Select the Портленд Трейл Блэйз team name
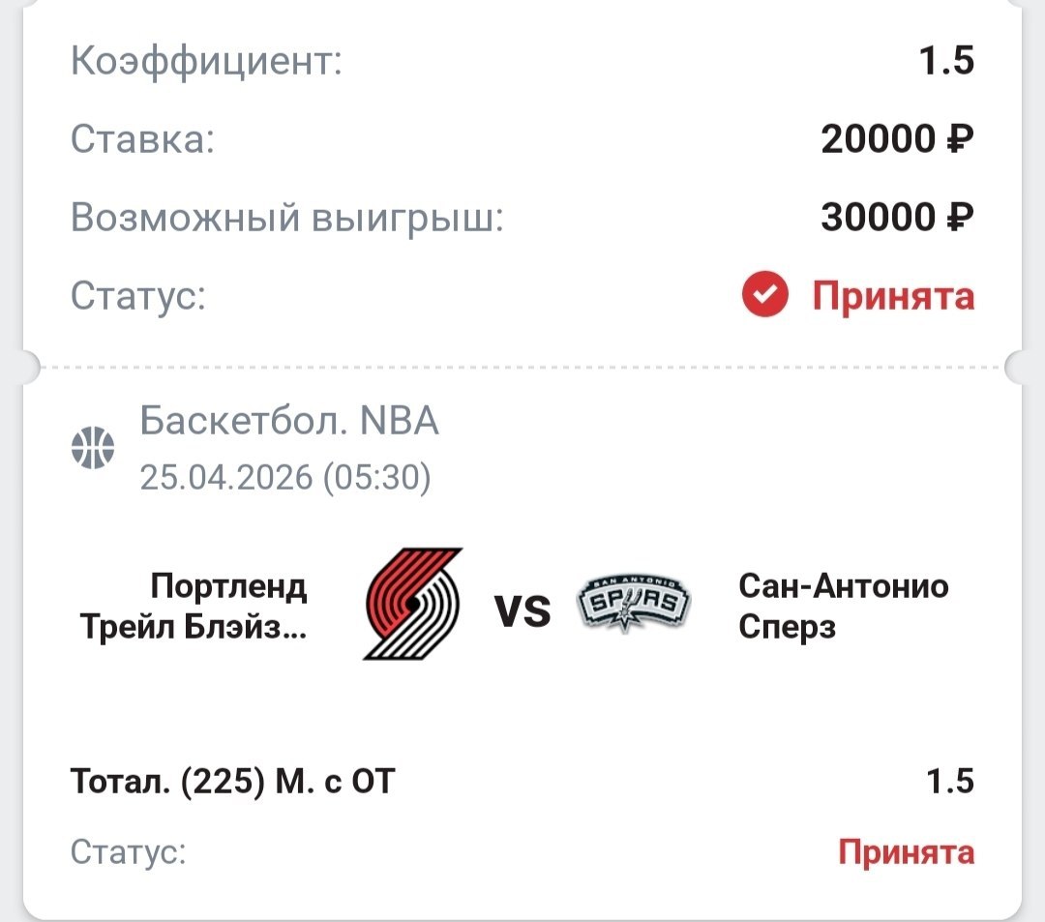1045x922 pixels. [x=192, y=607]
